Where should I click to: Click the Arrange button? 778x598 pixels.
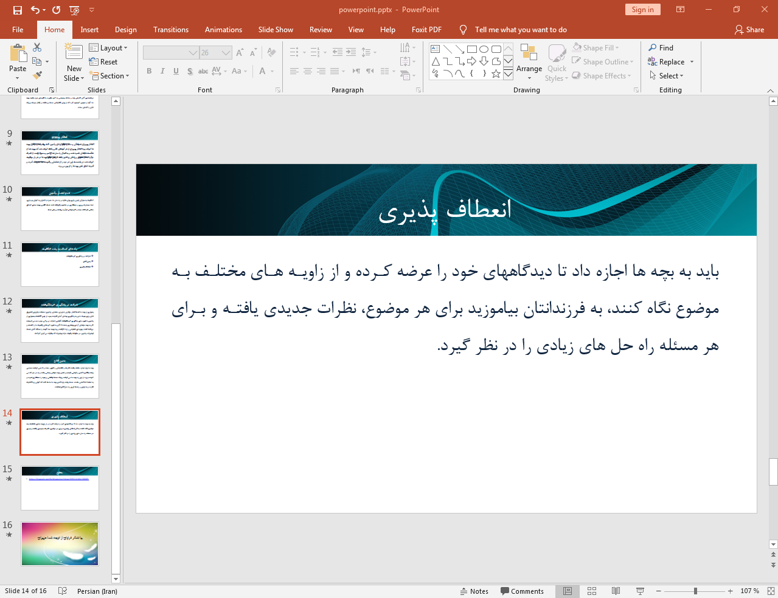coord(529,62)
